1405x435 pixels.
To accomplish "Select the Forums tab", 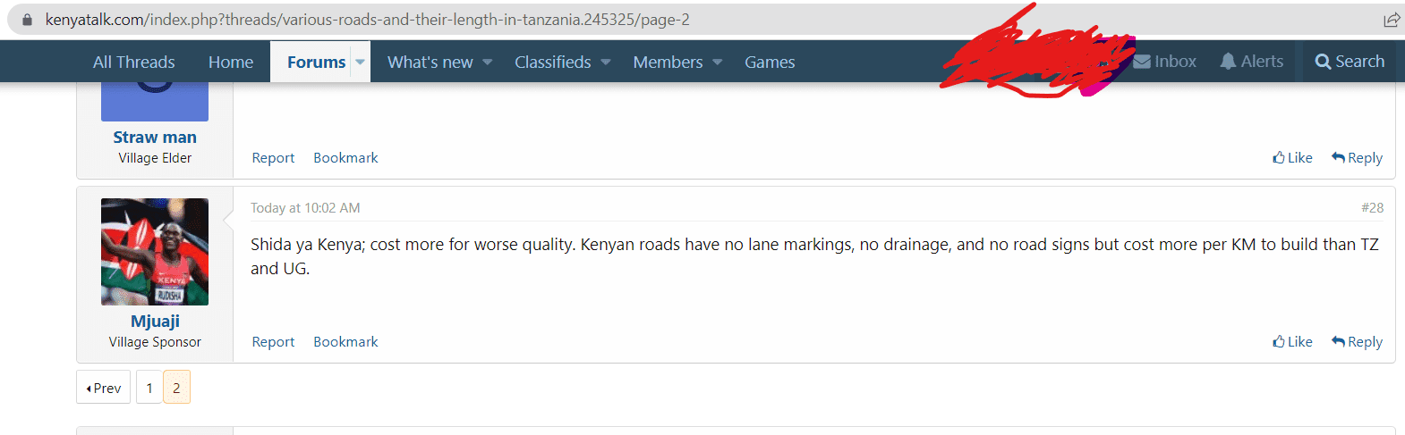I will 316,63.
